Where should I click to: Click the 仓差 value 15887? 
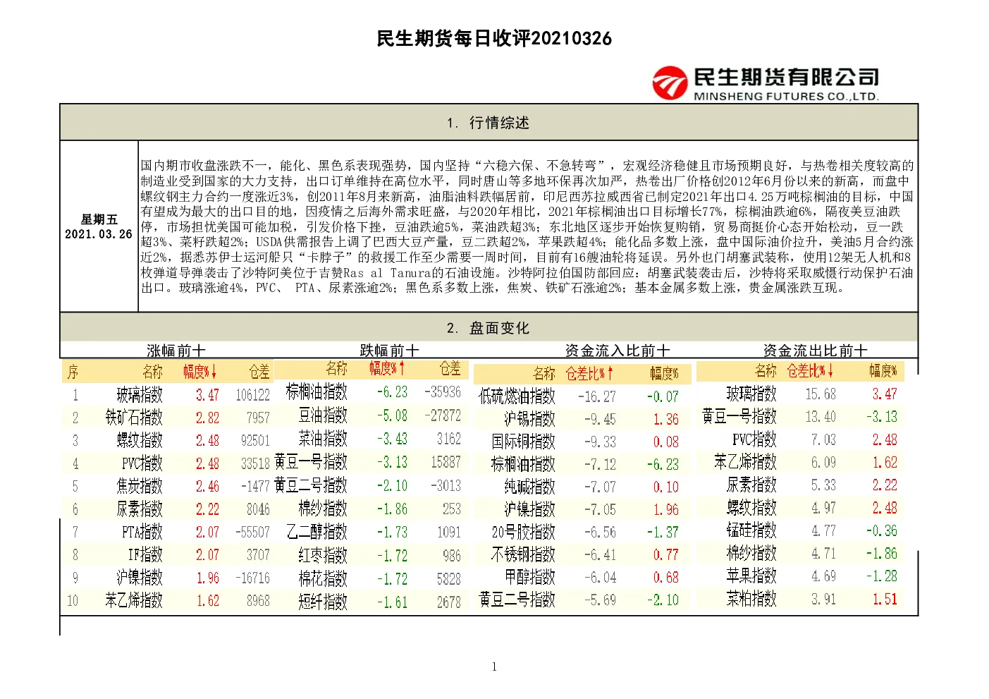pos(446,462)
